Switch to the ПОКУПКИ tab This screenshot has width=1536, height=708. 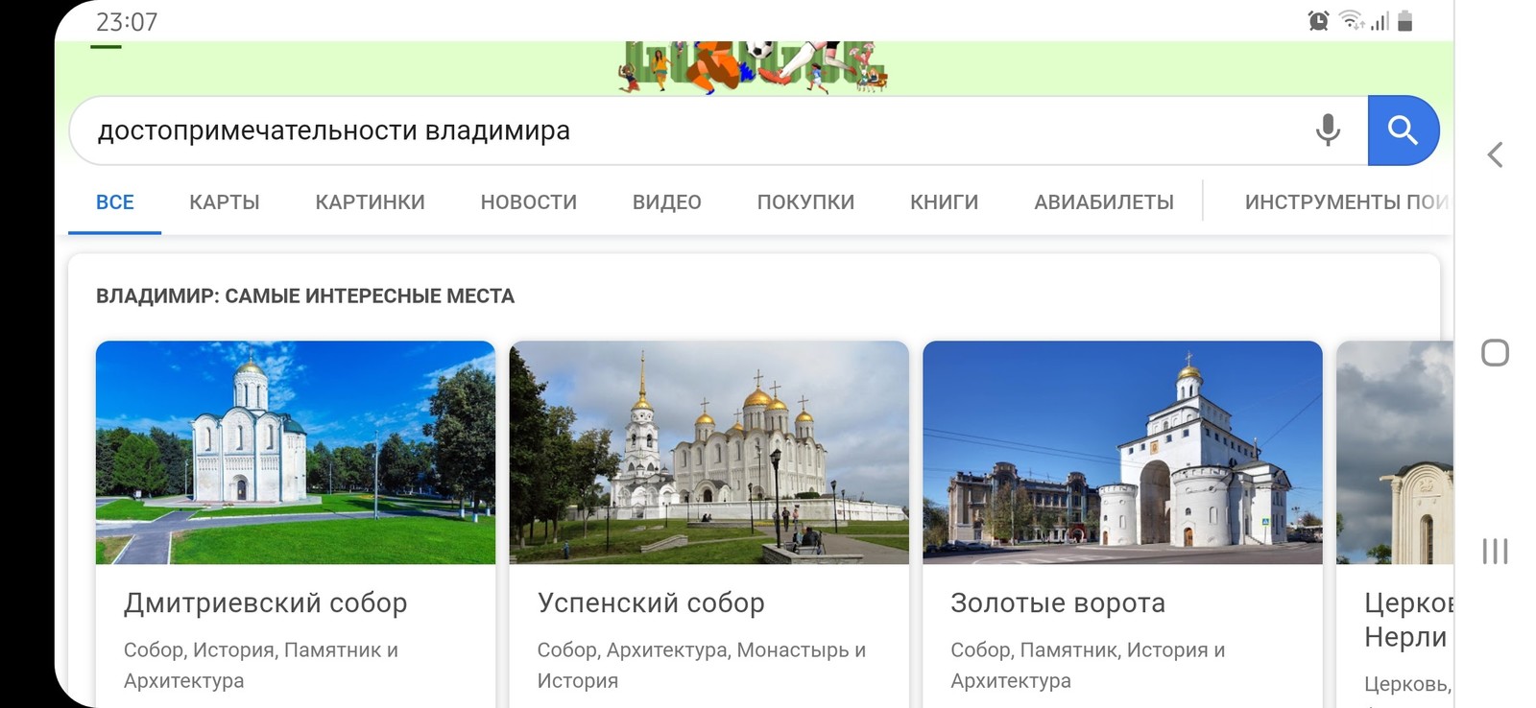coord(805,202)
